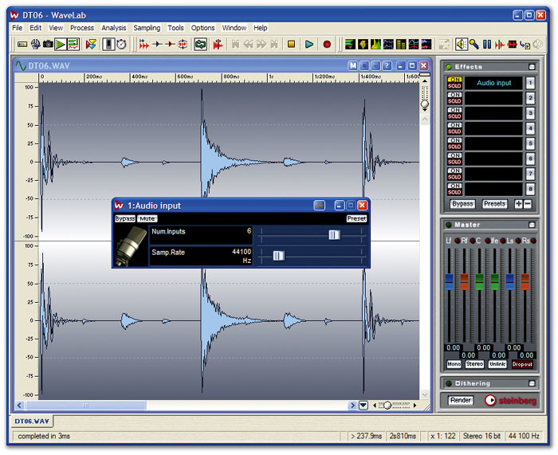This screenshot has height=455, width=558.
Task: Click the Unlink button in Master section
Action: click(x=497, y=364)
